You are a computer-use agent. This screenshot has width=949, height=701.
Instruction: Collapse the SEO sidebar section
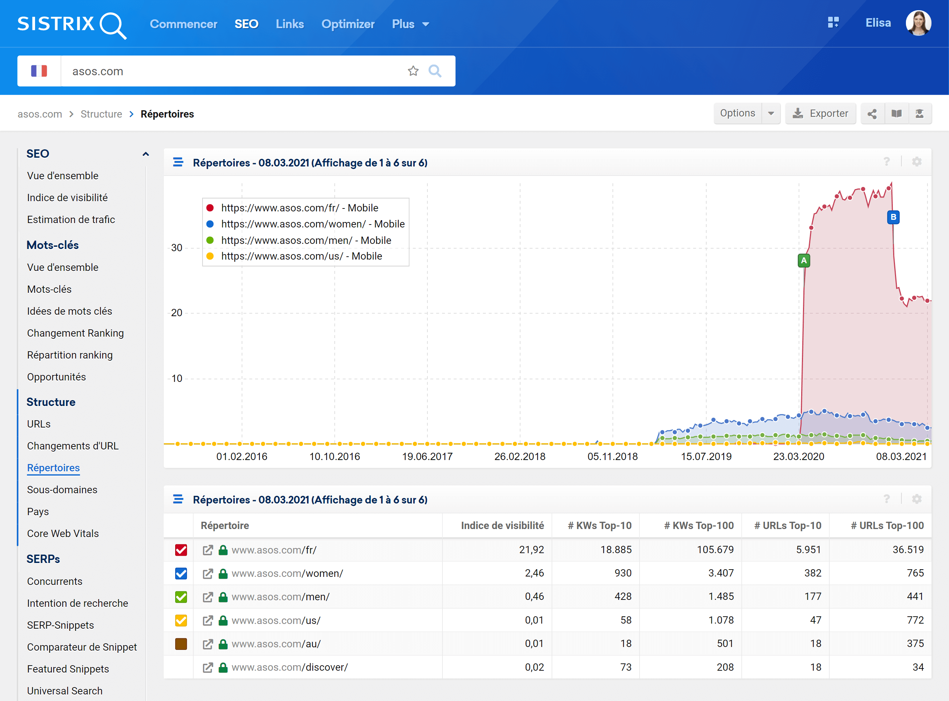coord(146,154)
